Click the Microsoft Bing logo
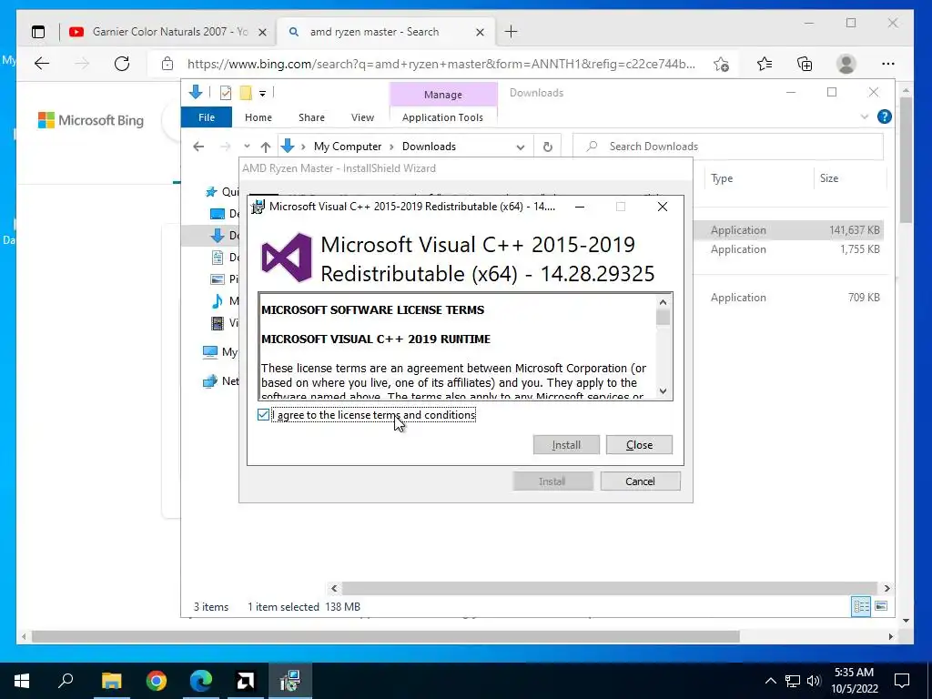This screenshot has height=699, width=932. click(91, 120)
